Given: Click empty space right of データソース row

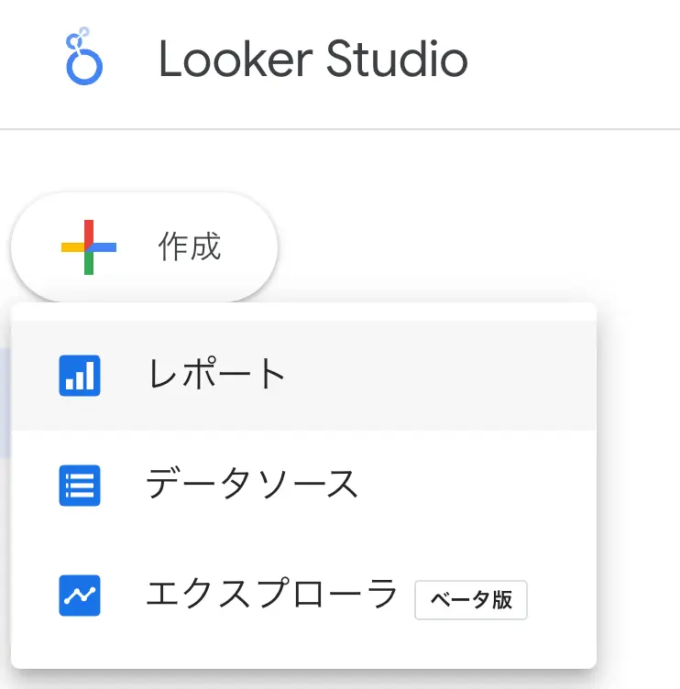Looking at the screenshot, I should click(x=477, y=486).
